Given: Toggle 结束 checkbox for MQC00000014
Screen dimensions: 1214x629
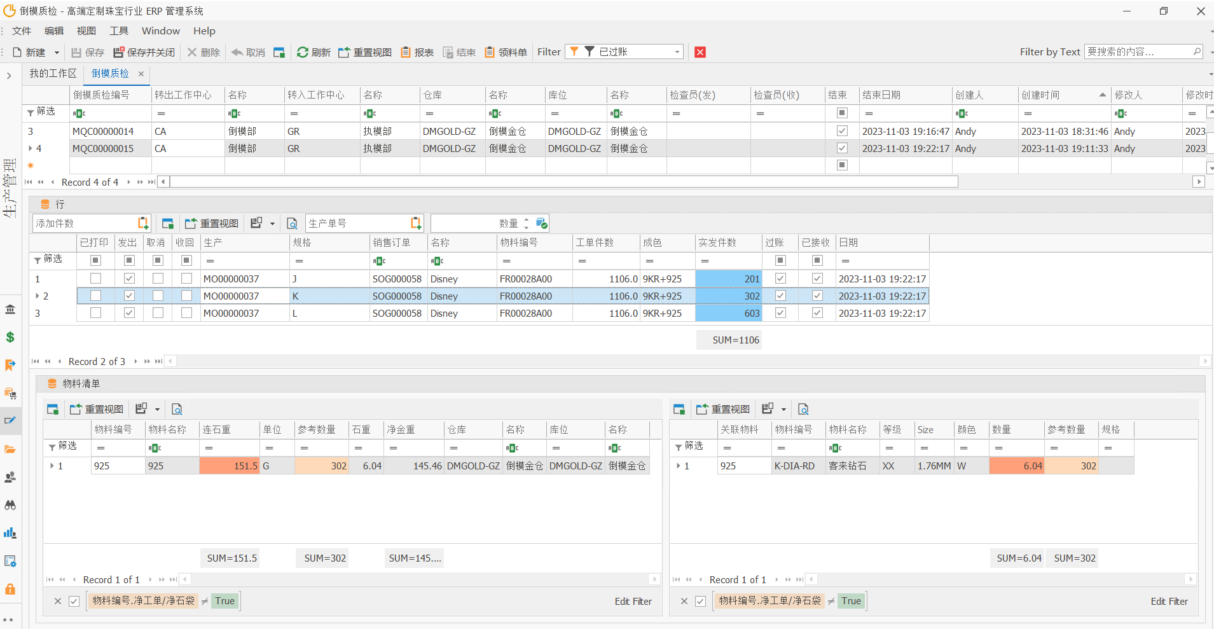Looking at the screenshot, I should 842,131.
